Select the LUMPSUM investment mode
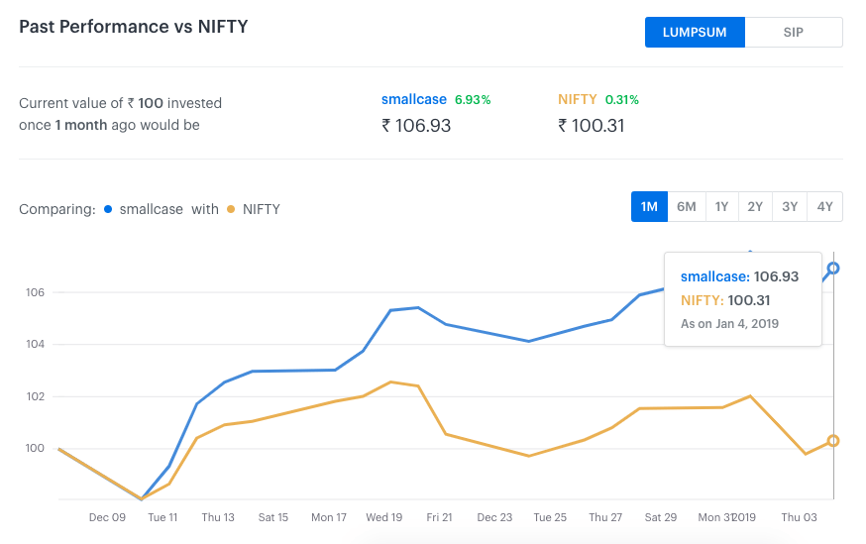Screen dimensions: 866x544 (695, 32)
